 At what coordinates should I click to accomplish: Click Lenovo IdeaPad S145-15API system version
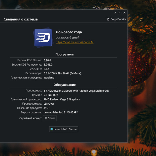(x=60, y=112)
